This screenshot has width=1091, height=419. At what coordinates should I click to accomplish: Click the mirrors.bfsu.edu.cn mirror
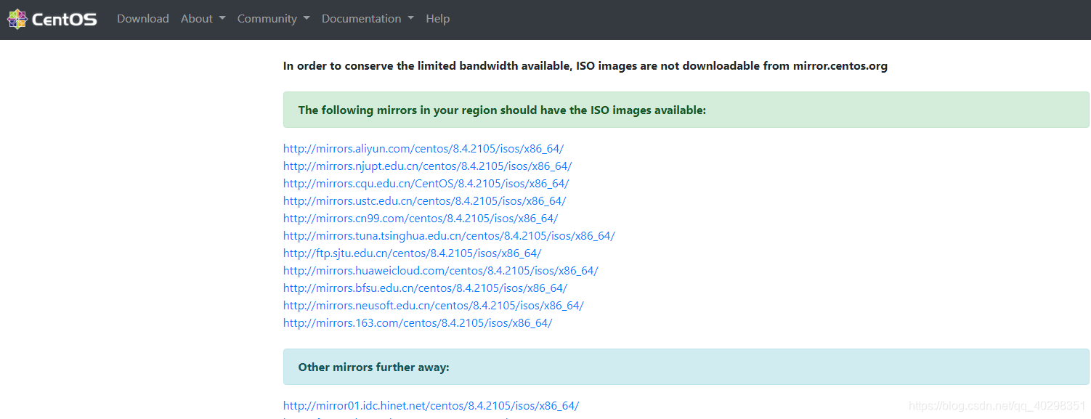[x=425, y=288]
